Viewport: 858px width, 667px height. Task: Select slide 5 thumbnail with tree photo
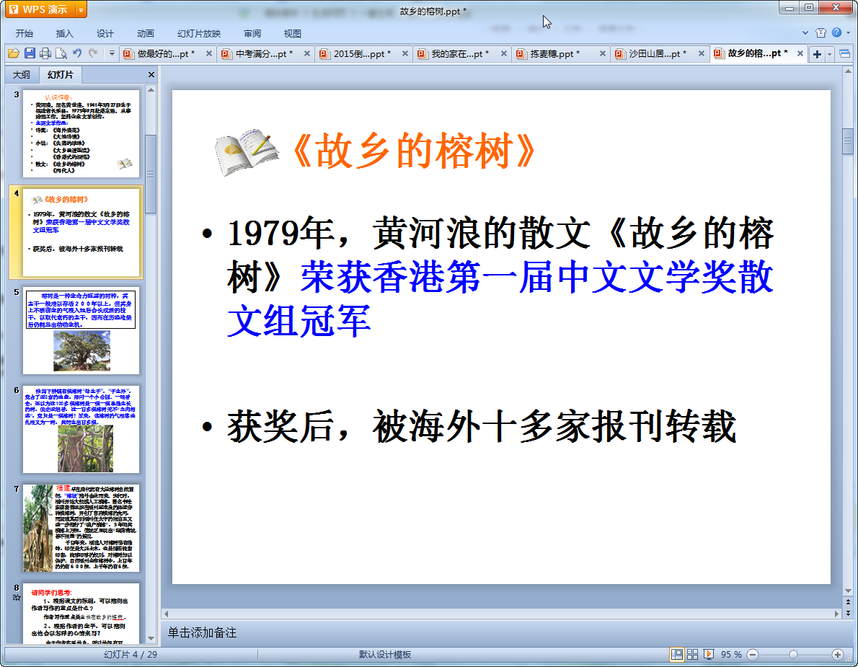(x=81, y=330)
